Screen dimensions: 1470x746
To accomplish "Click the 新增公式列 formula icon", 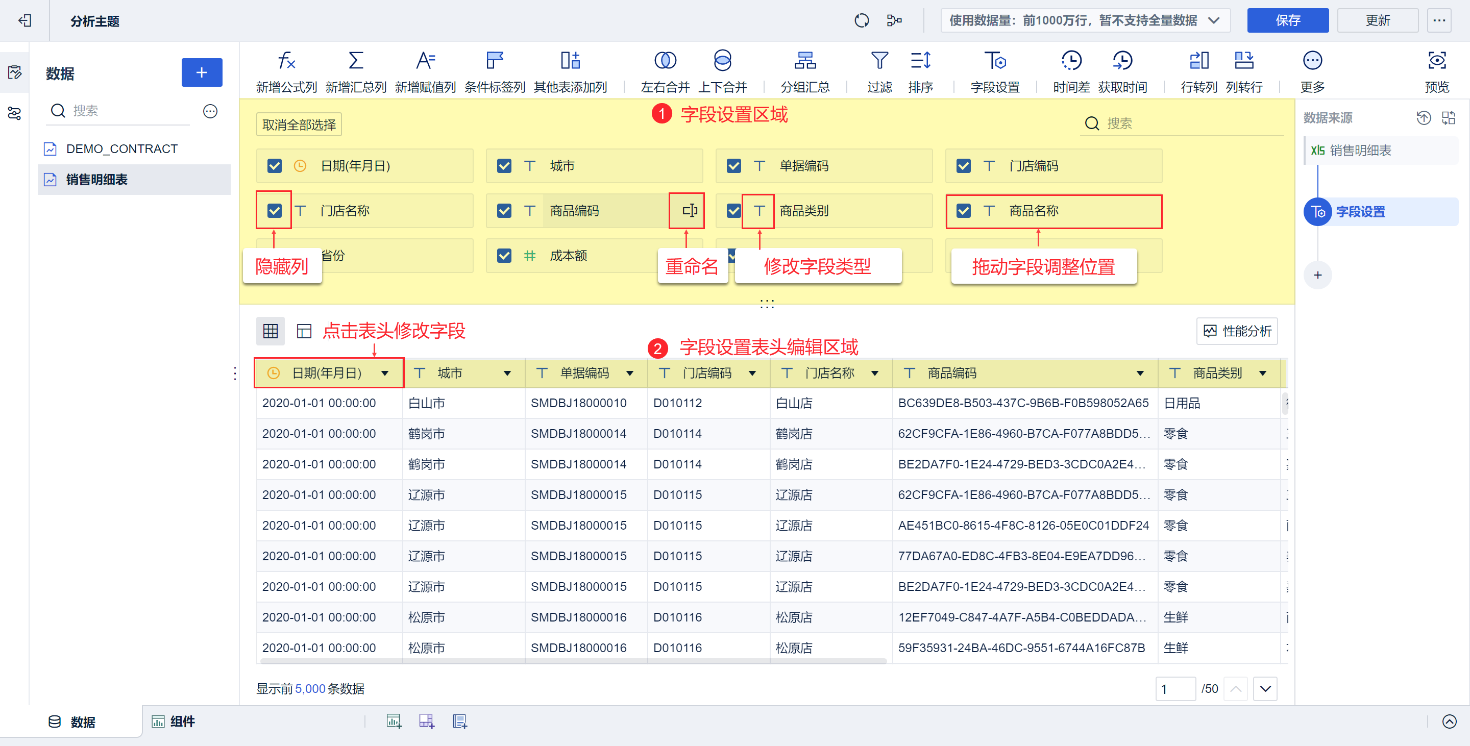I will point(286,61).
